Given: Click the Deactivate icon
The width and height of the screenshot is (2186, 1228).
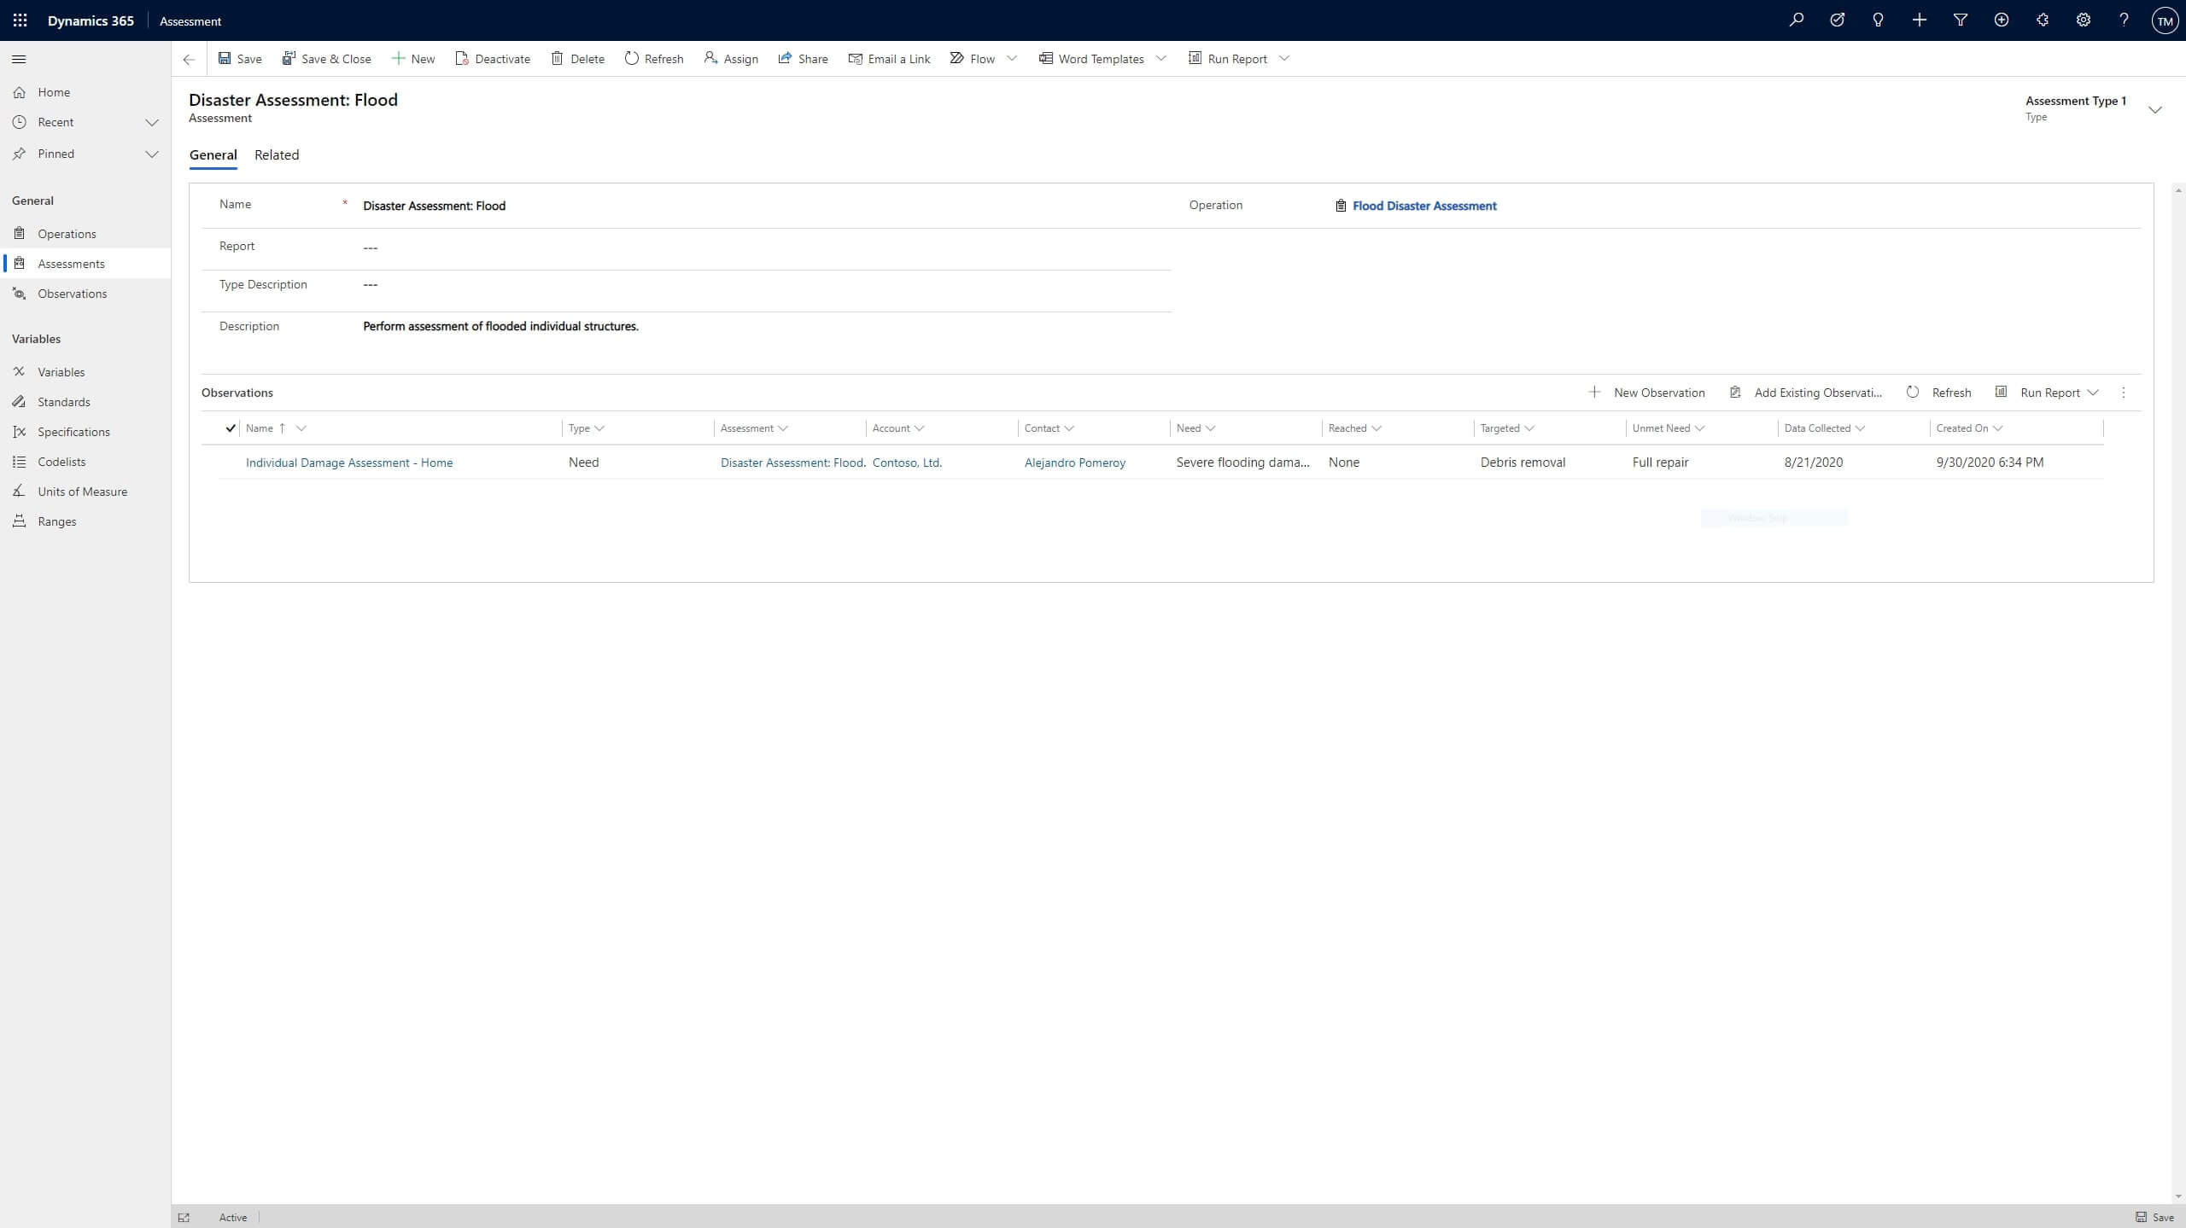Looking at the screenshot, I should pyautogui.click(x=461, y=59).
